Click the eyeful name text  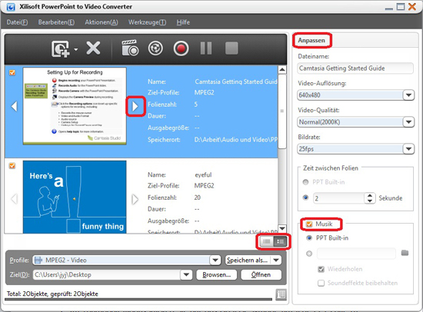(203, 174)
